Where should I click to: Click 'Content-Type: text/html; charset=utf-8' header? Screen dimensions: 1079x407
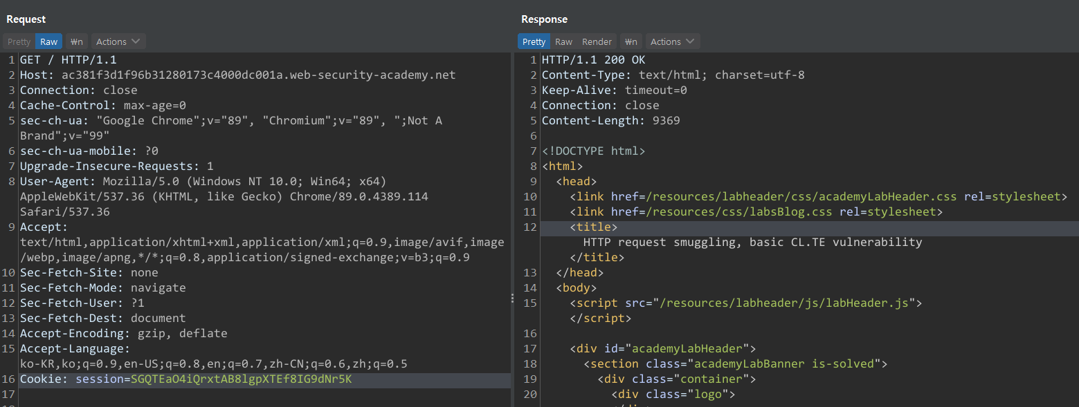pos(673,75)
